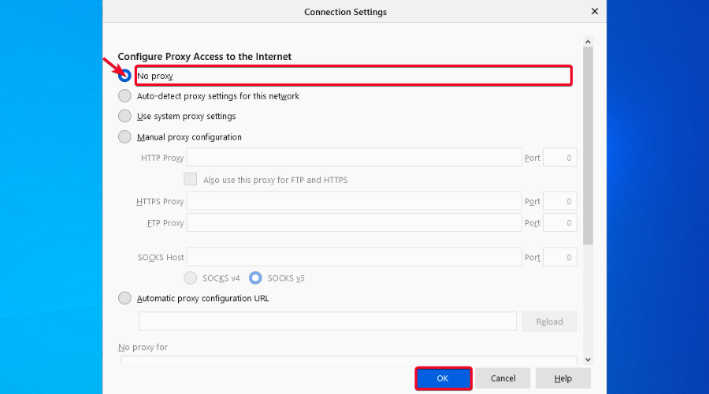Click the scrollbar down arrow

tap(588, 359)
